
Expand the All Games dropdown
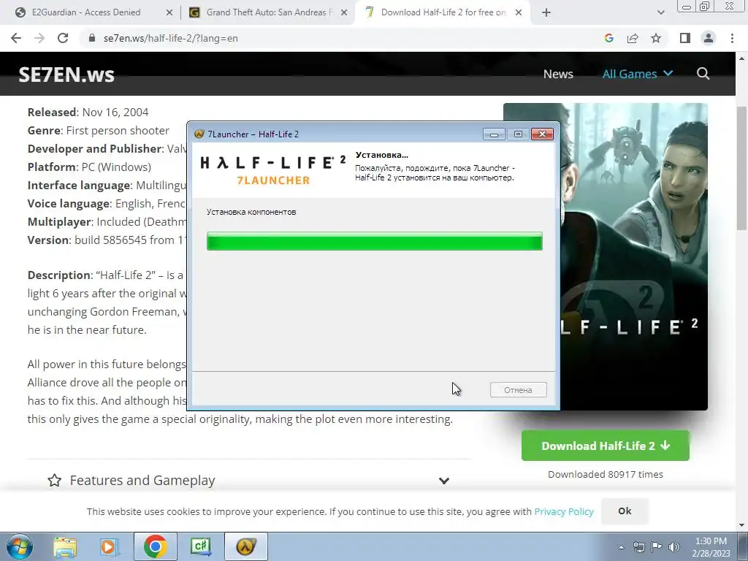tap(637, 74)
